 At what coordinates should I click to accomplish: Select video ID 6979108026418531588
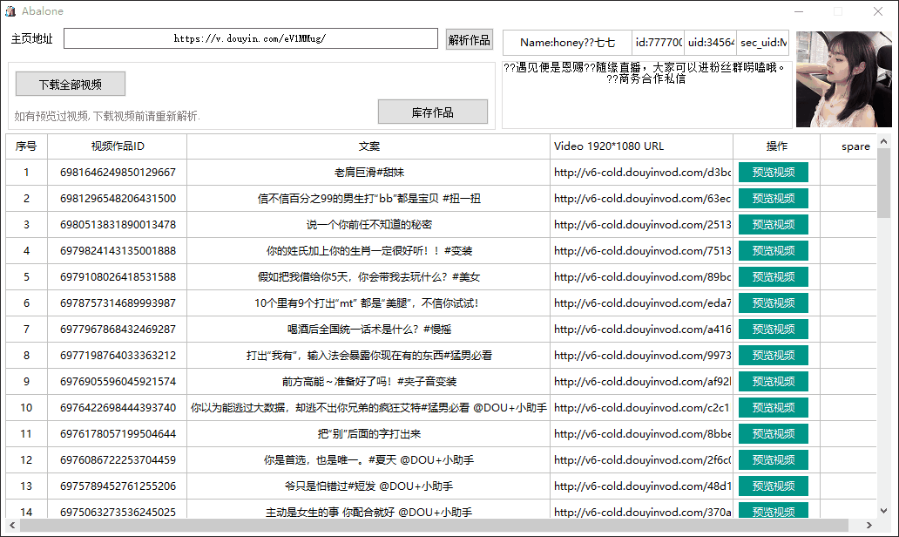click(118, 276)
